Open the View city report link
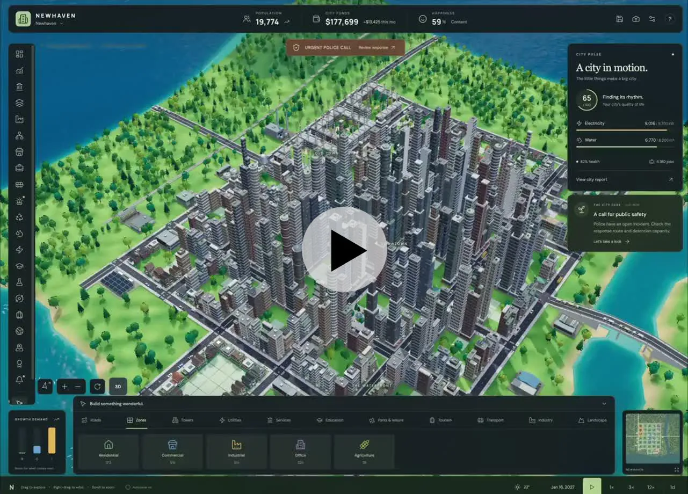This screenshot has height=494, width=688. tap(625, 179)
